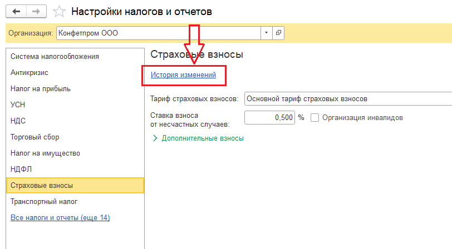Go back with the left arrow button
The height and width of the screenshot is (249, 452).
(17, 12)
